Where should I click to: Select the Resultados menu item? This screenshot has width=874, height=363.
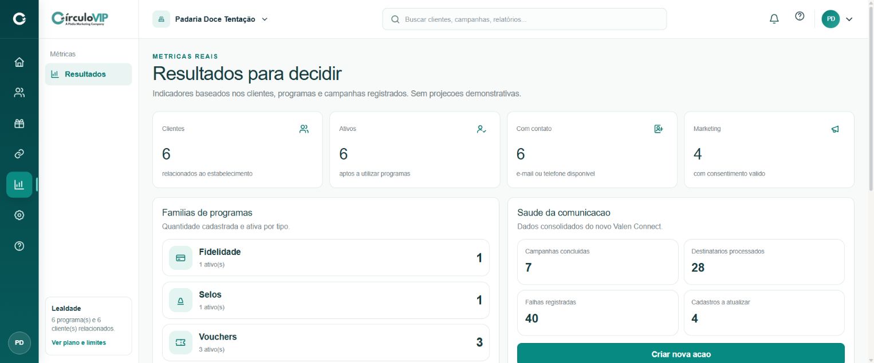[x=88, y=74]
